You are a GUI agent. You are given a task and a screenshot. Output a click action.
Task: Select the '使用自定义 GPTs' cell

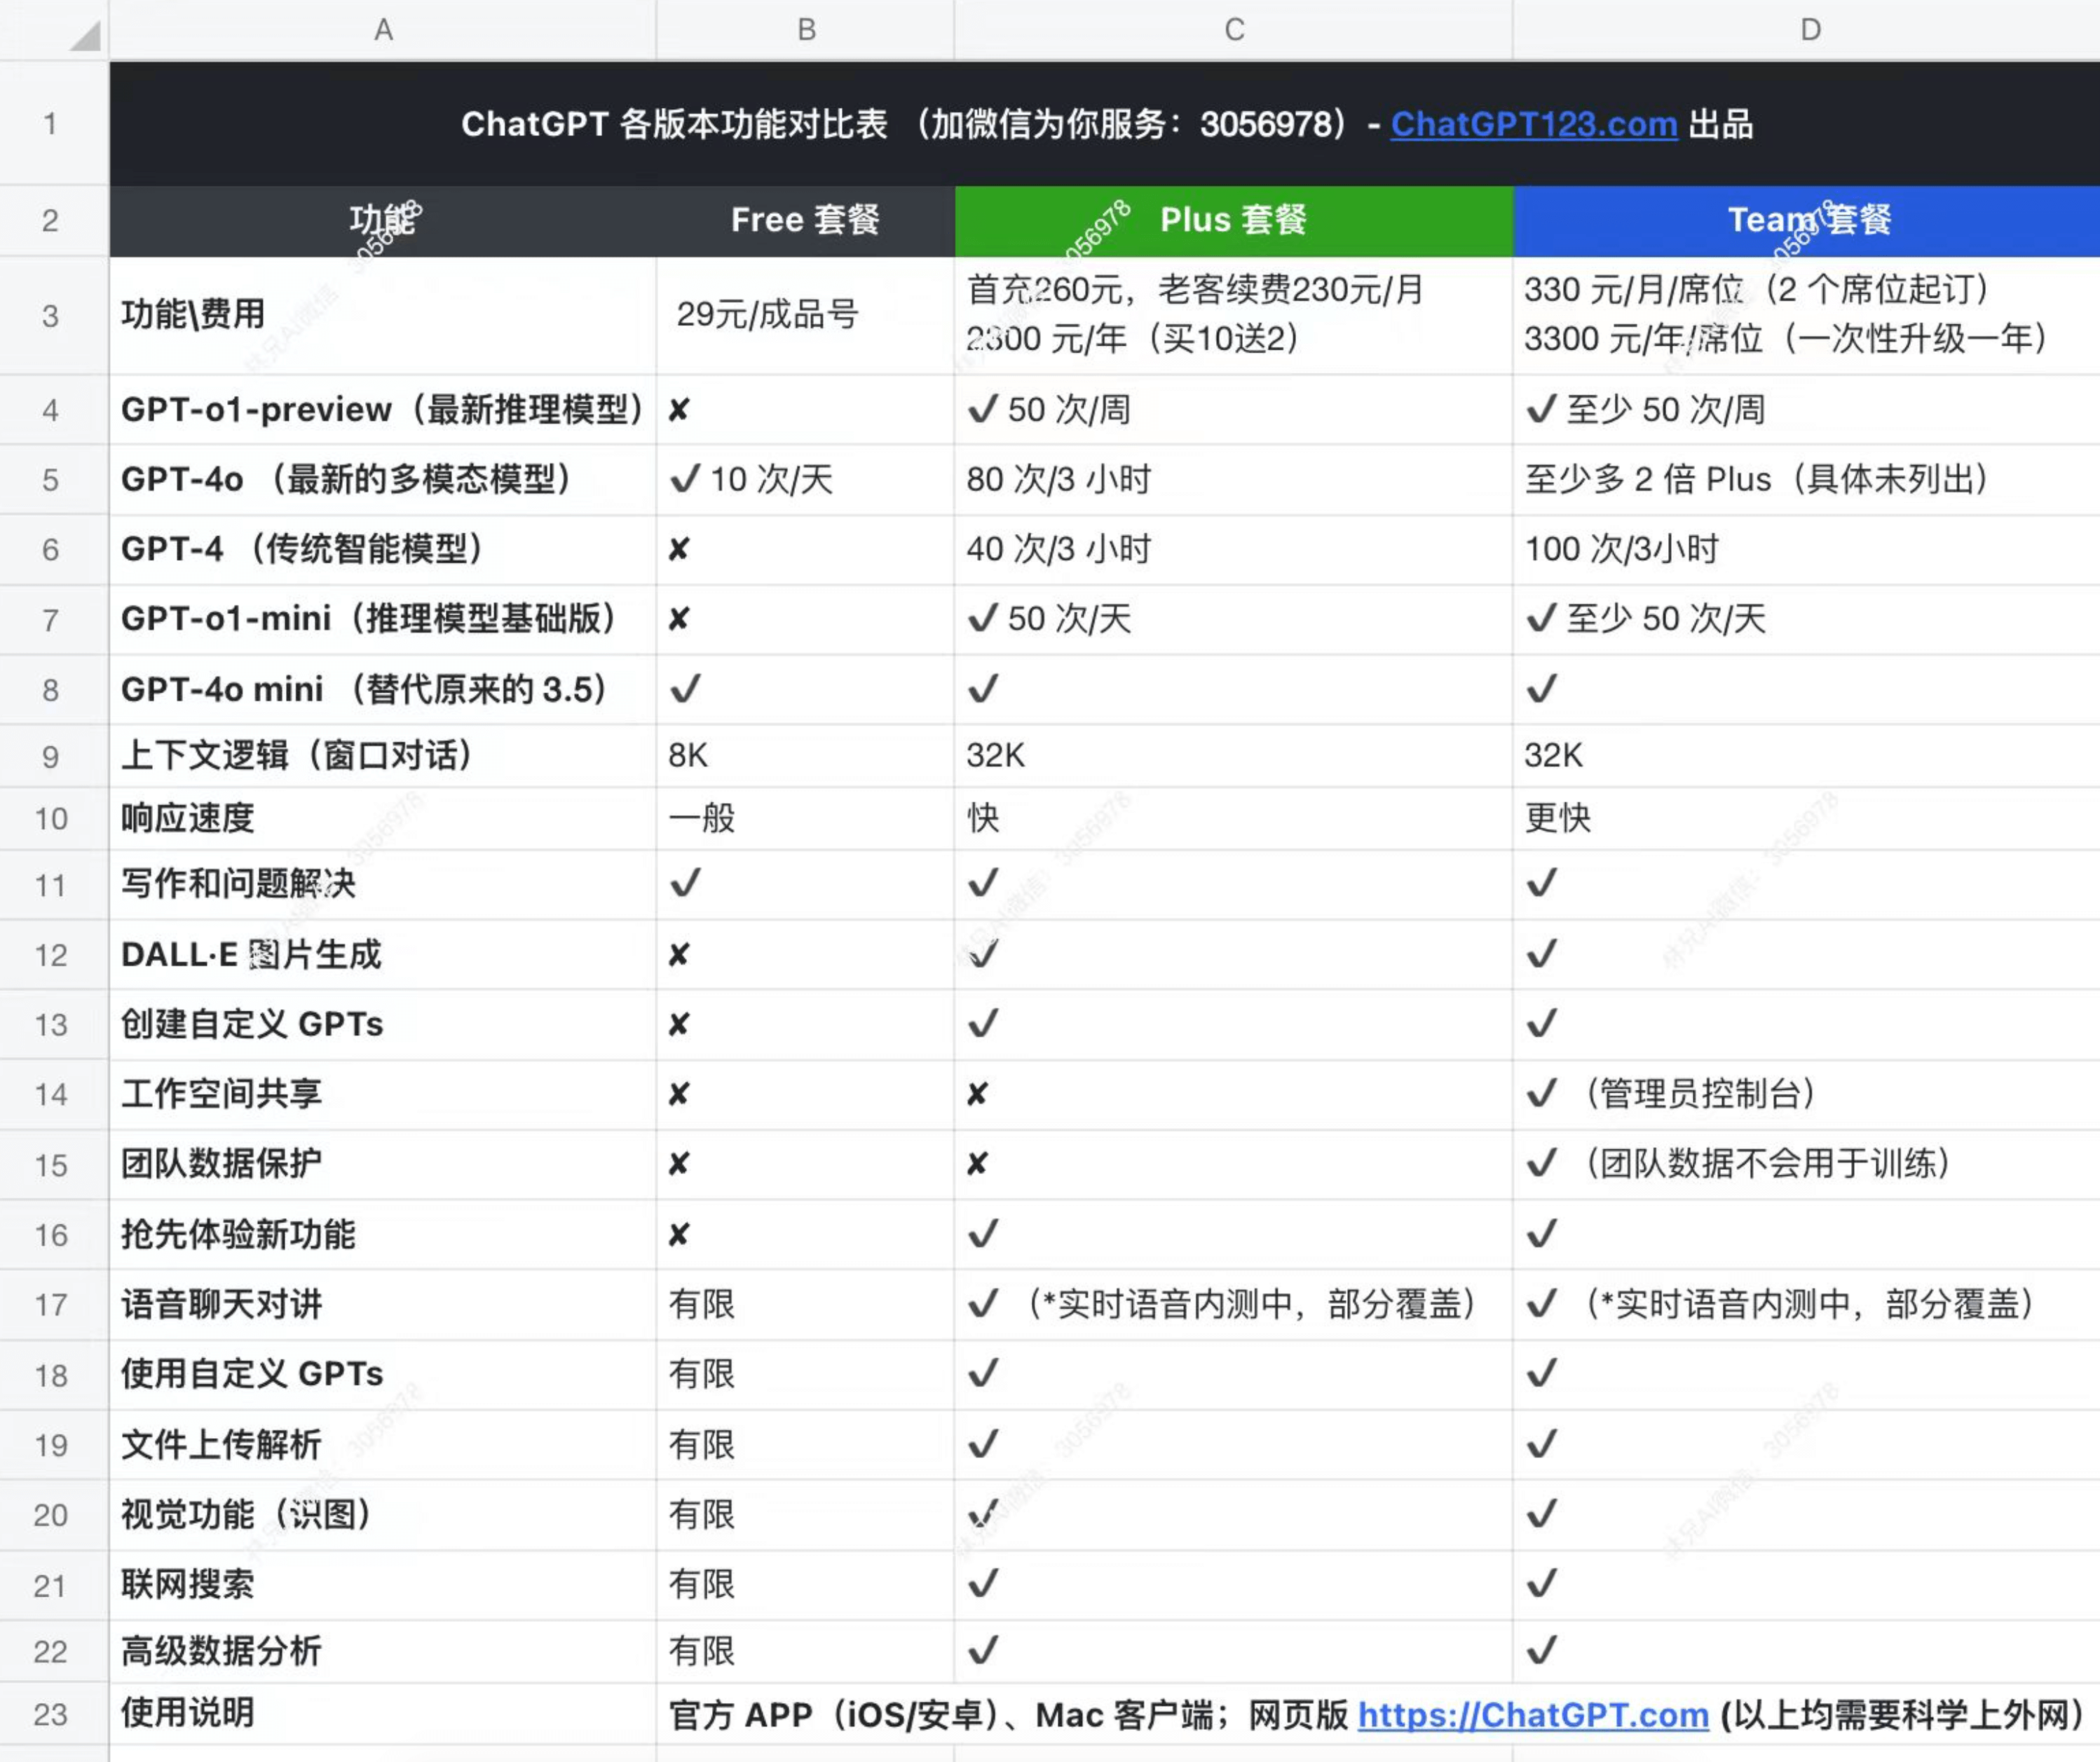tap(383, 1375)
